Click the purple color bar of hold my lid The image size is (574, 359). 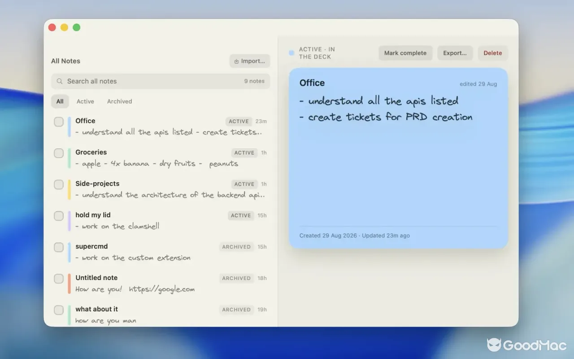(x=70, y=221)
